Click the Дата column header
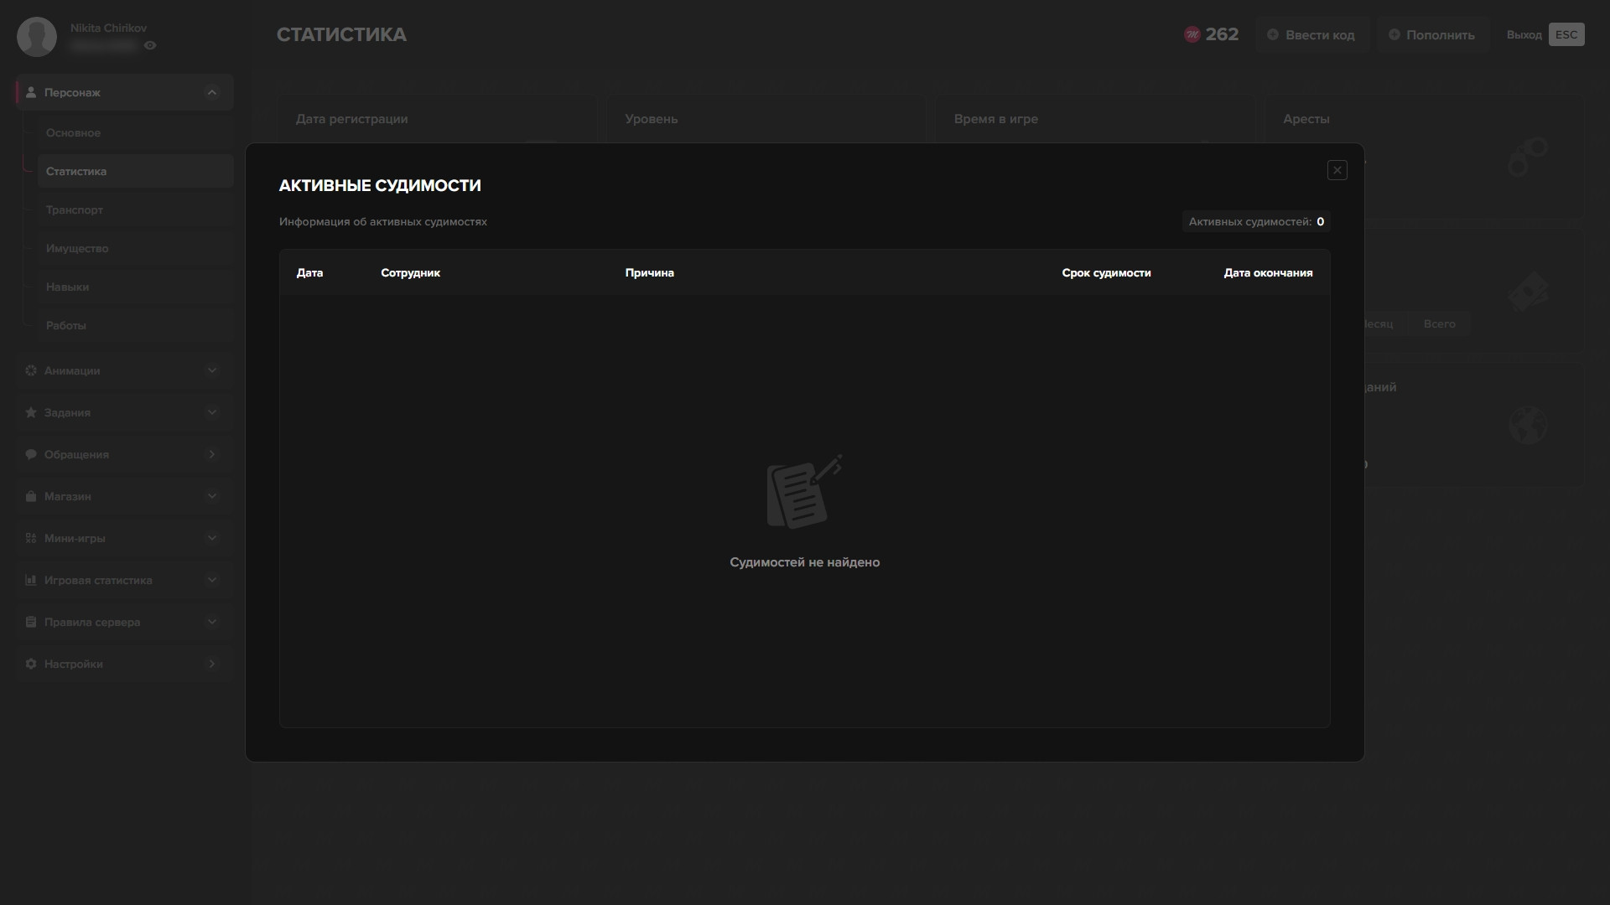This screenshot has height=905, width=1610. [309, 272]
